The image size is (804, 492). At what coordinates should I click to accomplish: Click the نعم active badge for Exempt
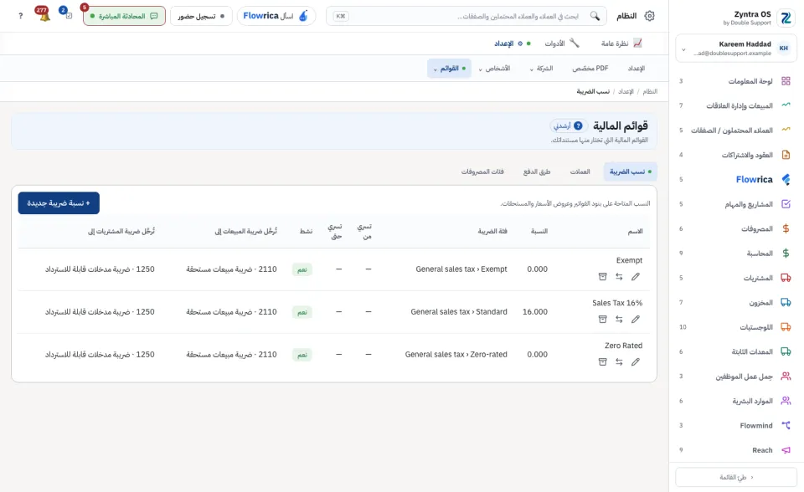click(x=302, y=269)
